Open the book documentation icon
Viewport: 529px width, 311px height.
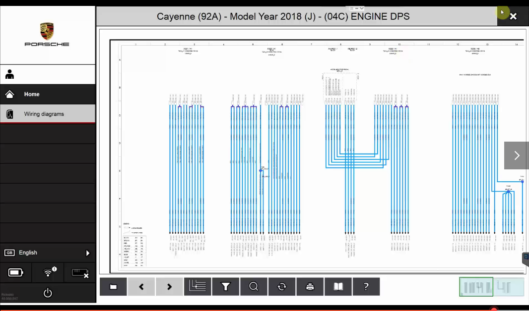pos(338,287)
